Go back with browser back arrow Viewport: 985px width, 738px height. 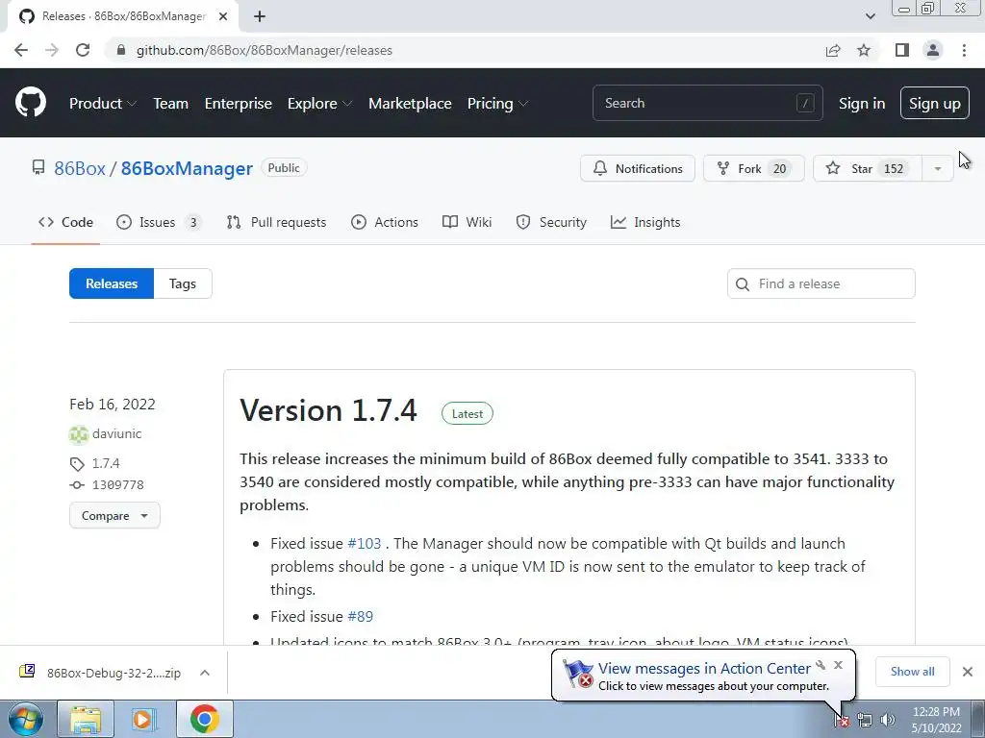tap(21, 50)
